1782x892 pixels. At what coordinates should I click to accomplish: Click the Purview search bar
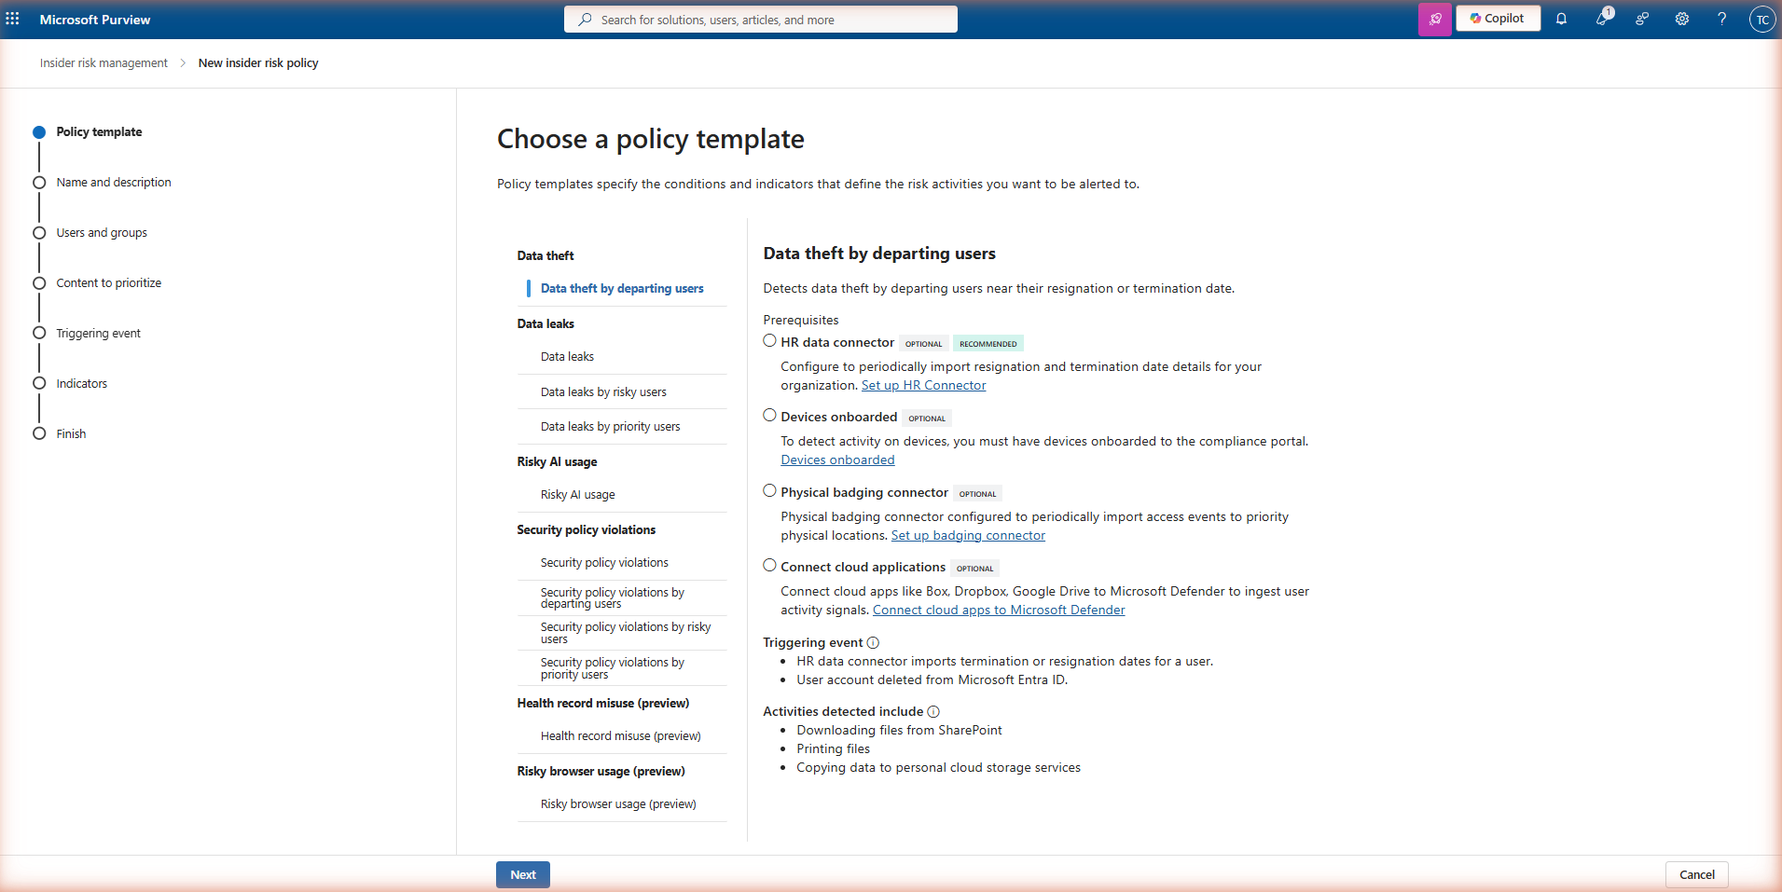760,19
